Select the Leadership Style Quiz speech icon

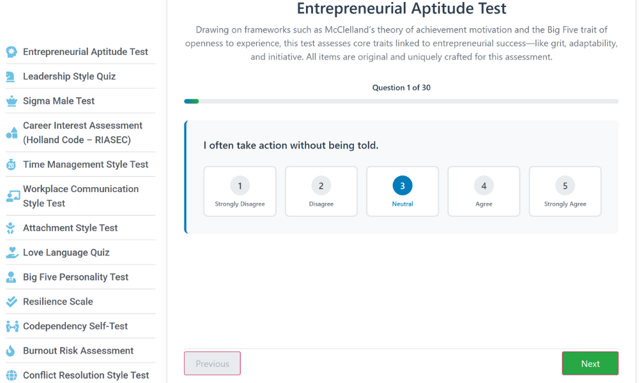pos(11,76)
